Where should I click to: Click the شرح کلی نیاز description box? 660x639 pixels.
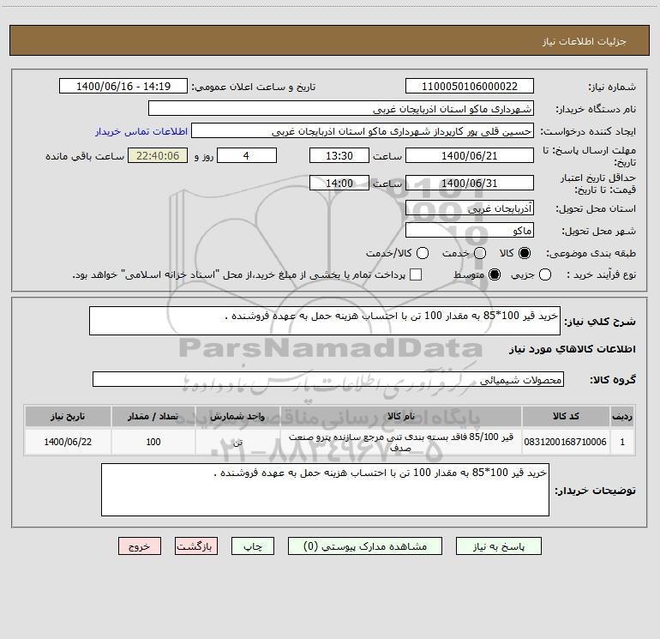coord(325,321)
